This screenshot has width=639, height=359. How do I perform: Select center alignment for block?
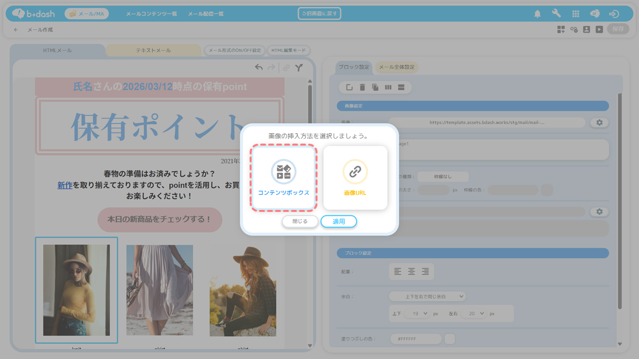click(x=411, y=272)
